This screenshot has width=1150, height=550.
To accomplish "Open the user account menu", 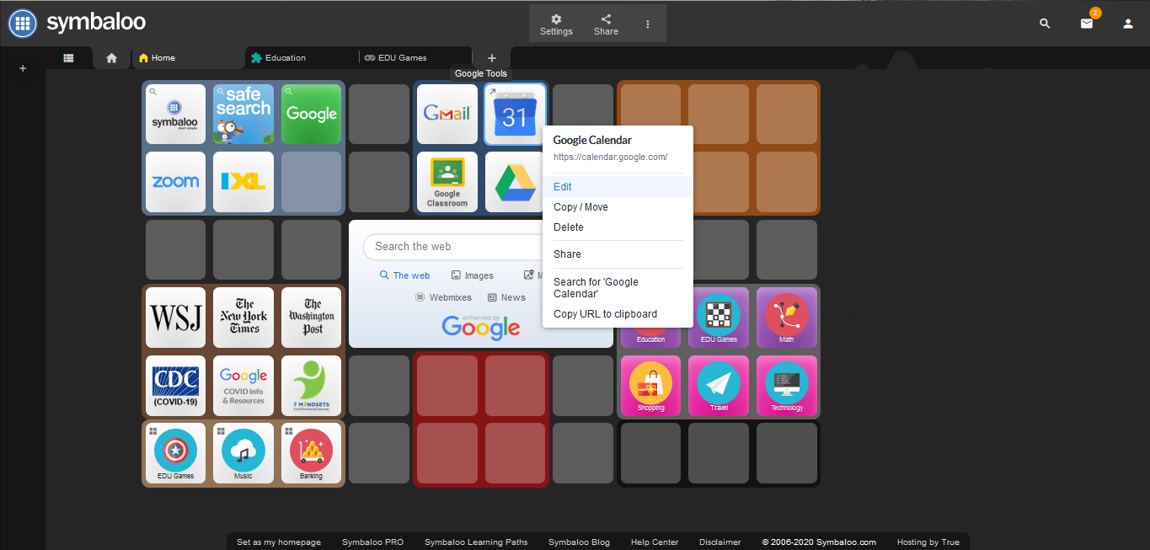I will 1127,24.
